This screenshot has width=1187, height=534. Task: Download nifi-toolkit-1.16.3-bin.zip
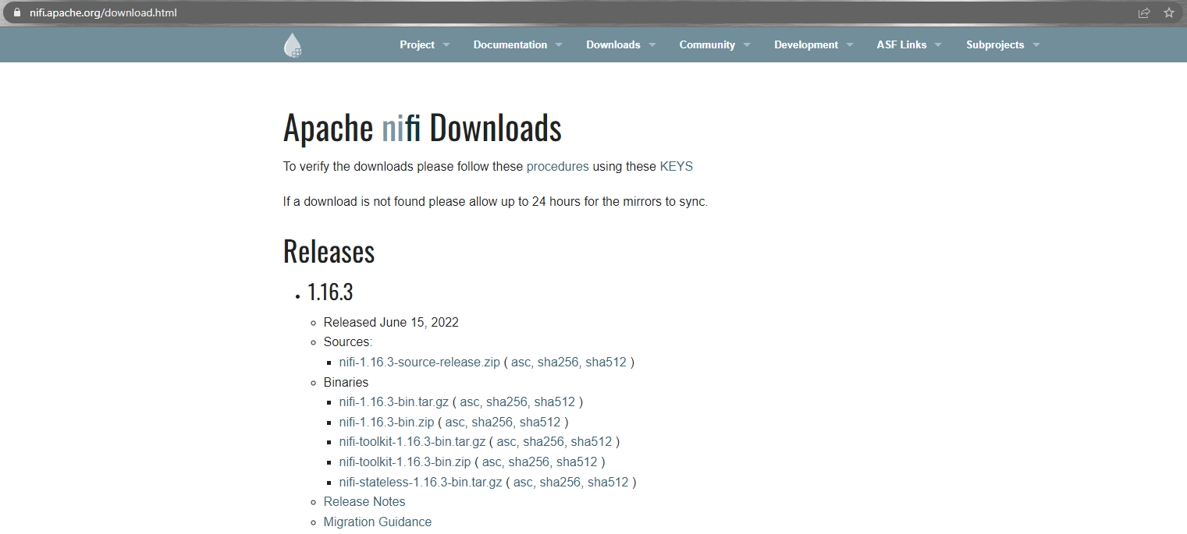[405, 462]
